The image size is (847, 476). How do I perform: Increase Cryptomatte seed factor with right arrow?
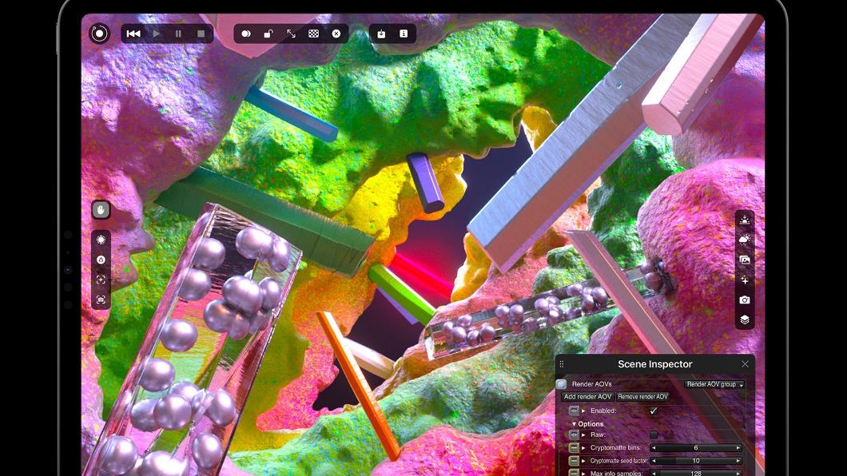(738, 461)
